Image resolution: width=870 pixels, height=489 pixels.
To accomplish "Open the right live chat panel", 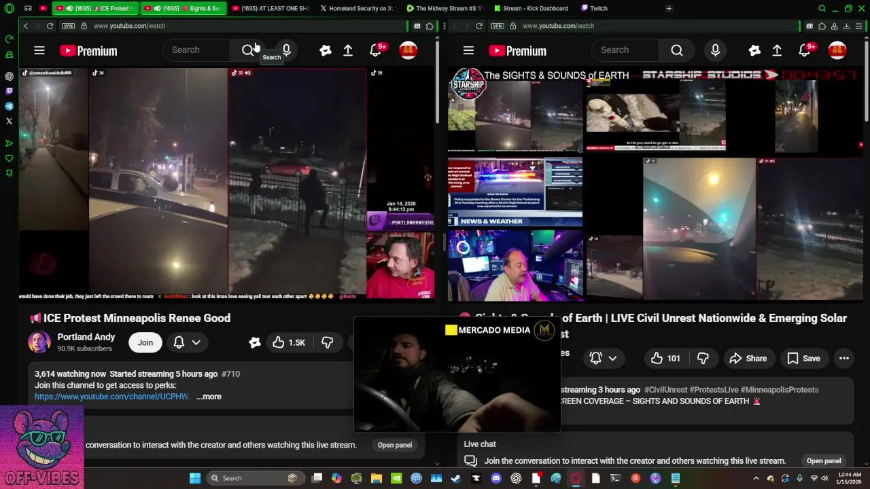I will 824,460.
